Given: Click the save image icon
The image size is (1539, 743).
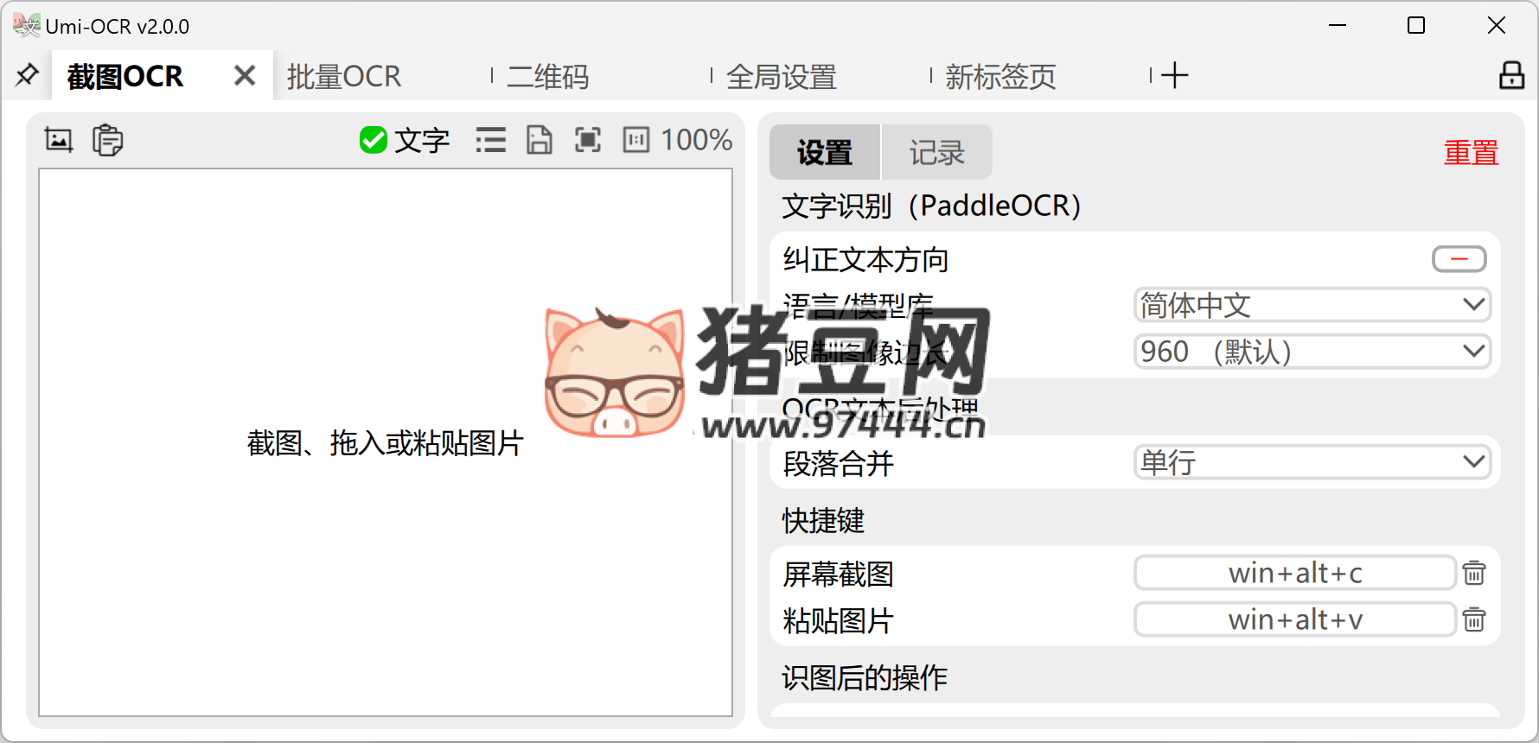Looking at the screenshot, I should [x=540, y=140].
